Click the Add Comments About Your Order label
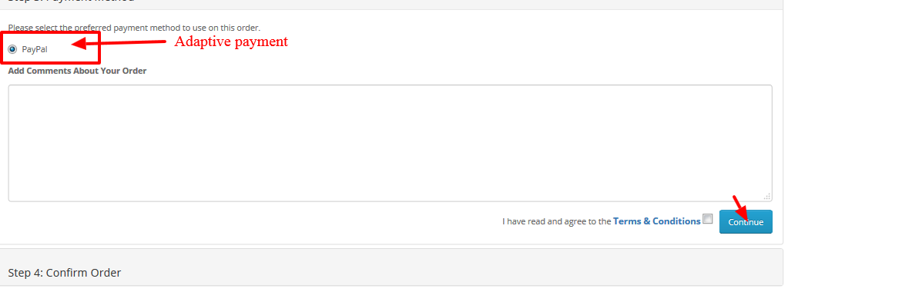 coord(77,71)
